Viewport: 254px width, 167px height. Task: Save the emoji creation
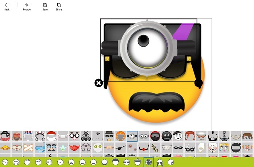click(45, 7)
